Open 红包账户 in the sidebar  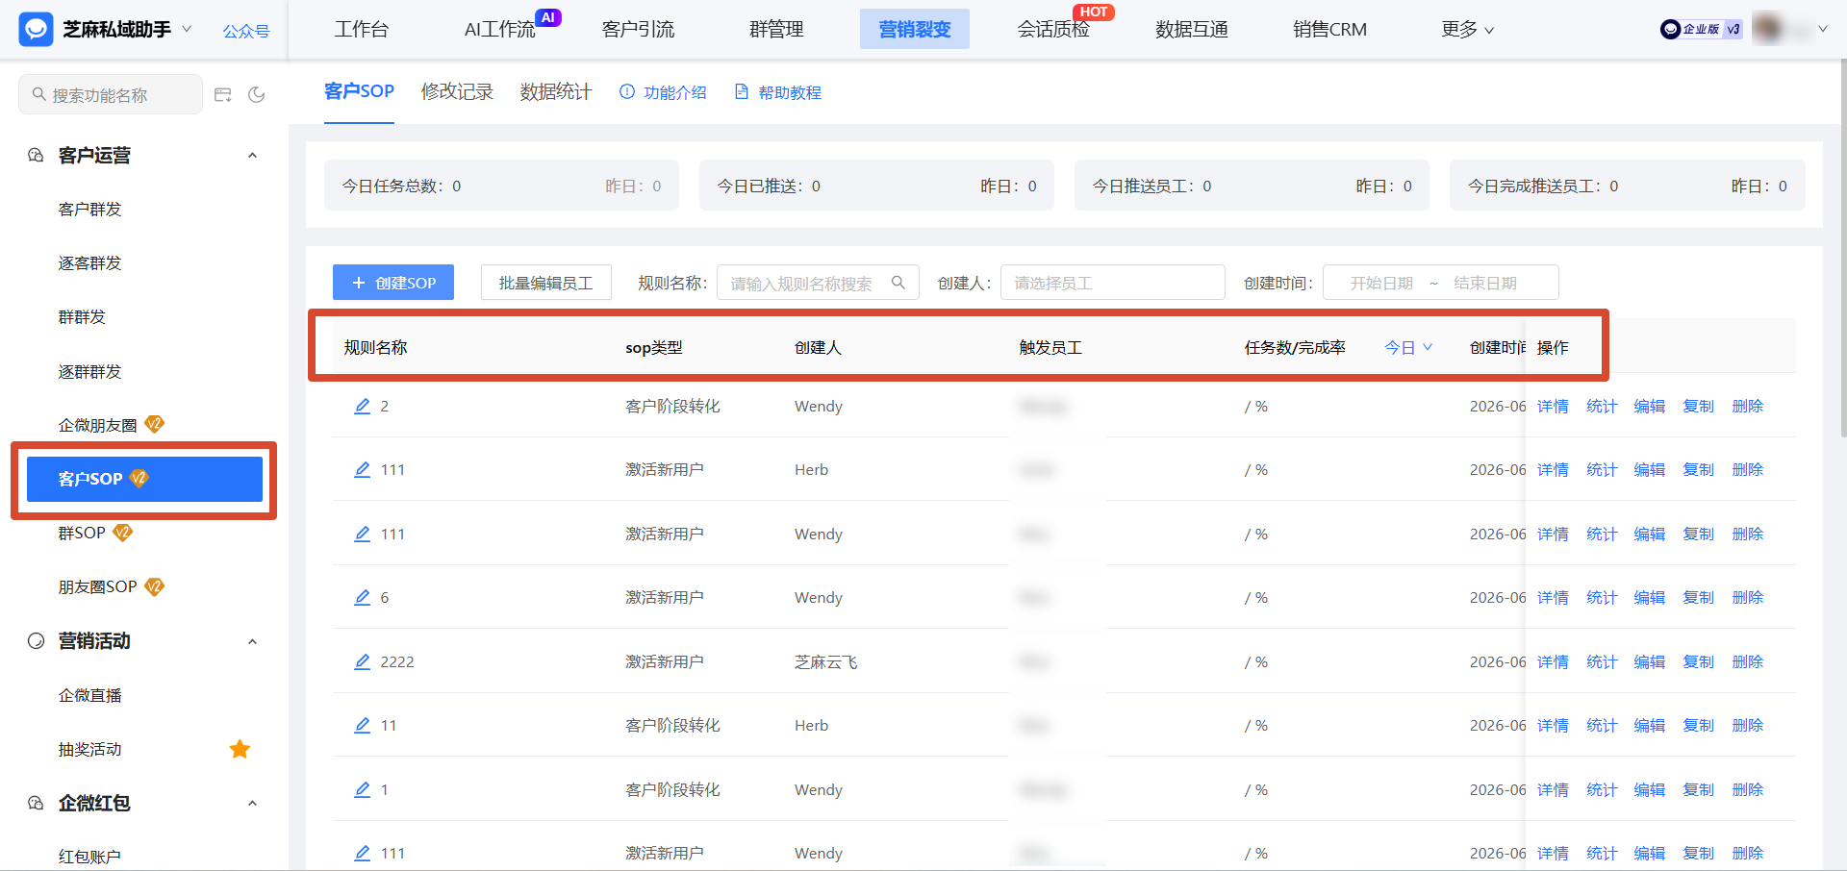[89, 856]
